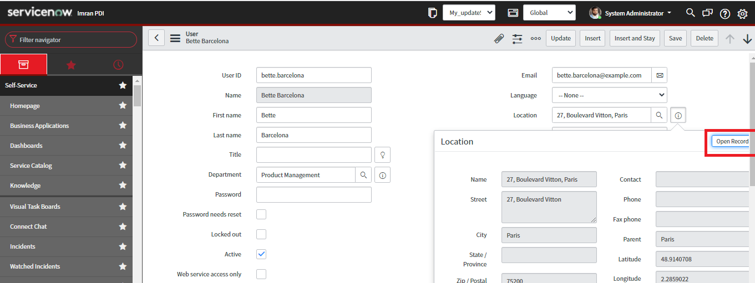Switch to the Favorites star tab

pyautogui.click(x=71, y=65)
